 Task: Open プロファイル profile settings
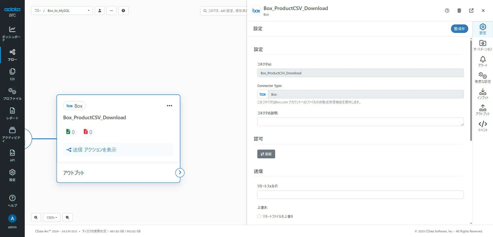click(12, 94)
